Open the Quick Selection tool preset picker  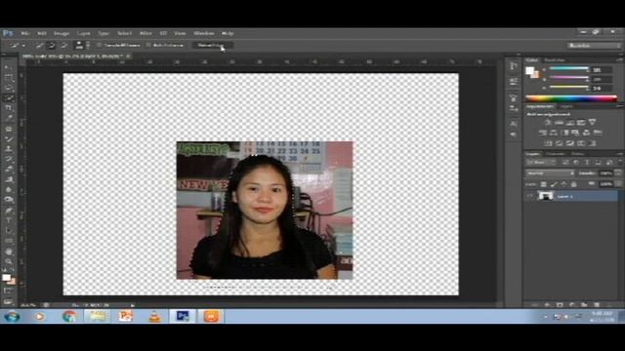pos(18,46)
